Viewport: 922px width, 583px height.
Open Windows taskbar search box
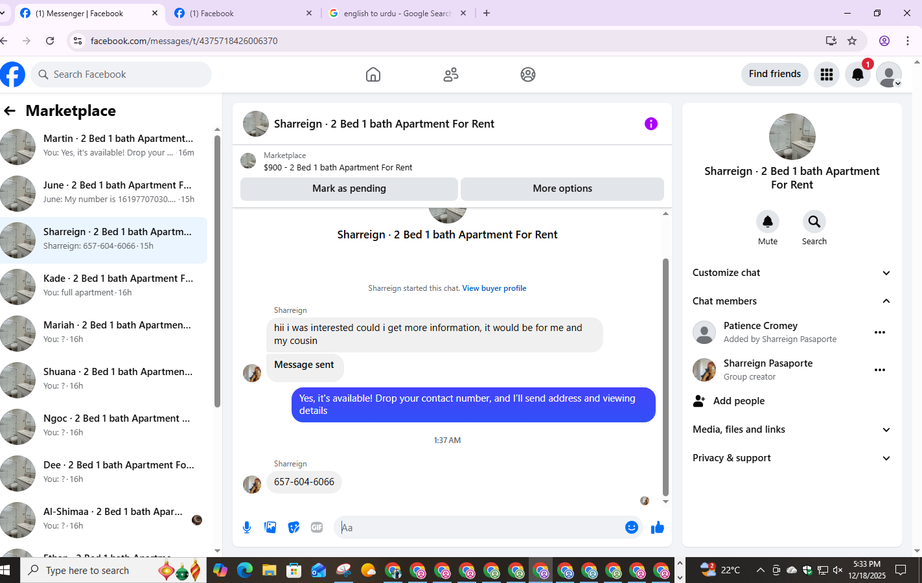coord(114,570)
